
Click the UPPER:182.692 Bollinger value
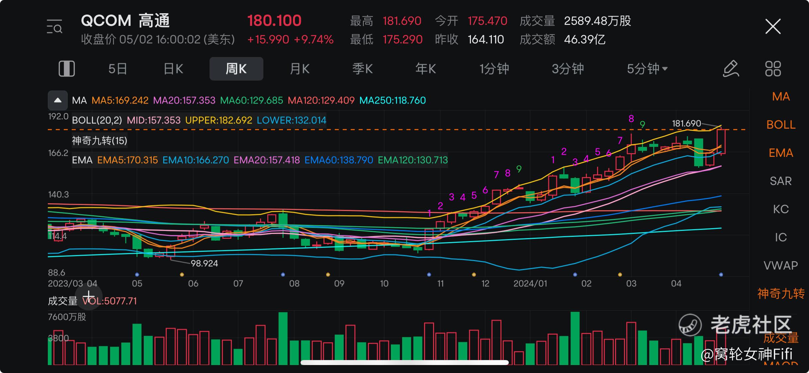pos(219,120)
